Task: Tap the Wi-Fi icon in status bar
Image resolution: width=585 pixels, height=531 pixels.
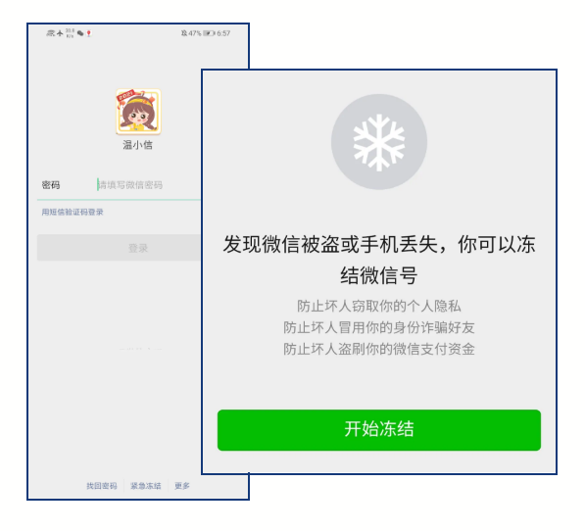Action: click(50, 33)
